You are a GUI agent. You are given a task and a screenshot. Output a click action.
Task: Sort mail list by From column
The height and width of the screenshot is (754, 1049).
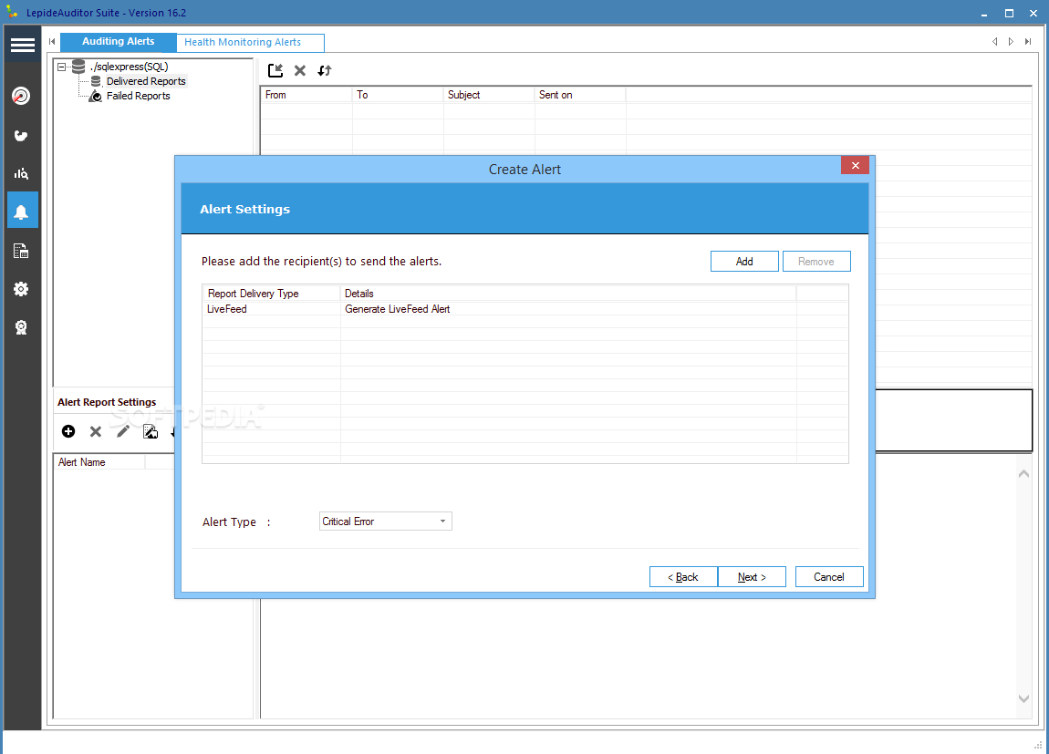pos(306,95)
